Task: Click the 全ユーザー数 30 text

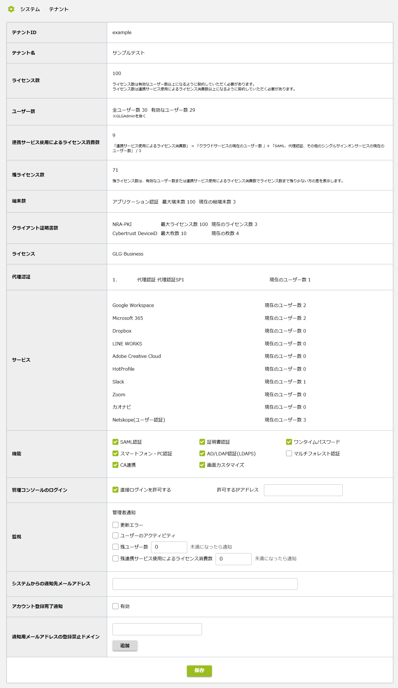Action: pyautogui.click(x=130, y=110)
